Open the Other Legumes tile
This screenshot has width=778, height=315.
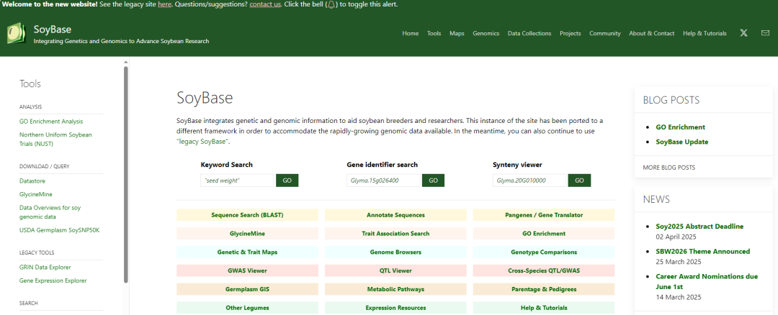tap(248, 308)
